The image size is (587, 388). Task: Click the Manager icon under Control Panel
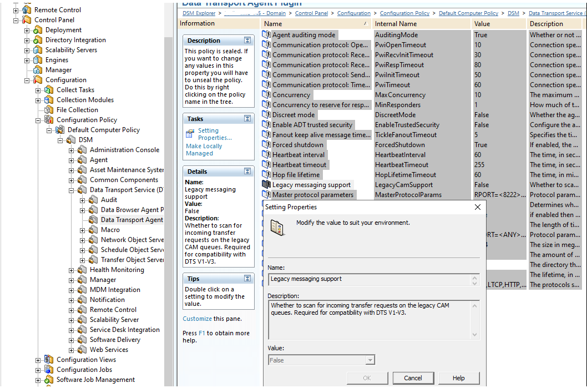click(38, 70)
